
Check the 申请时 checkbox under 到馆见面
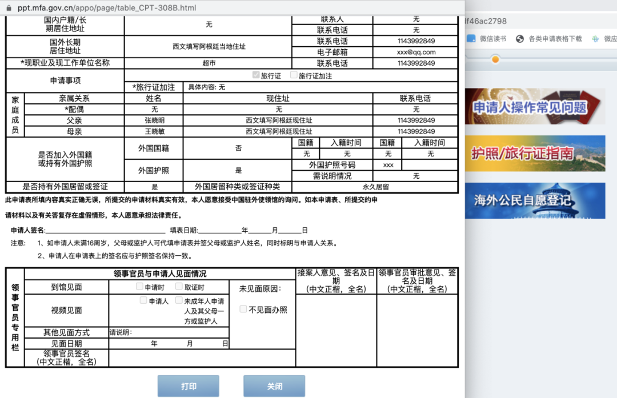[139, 287]
